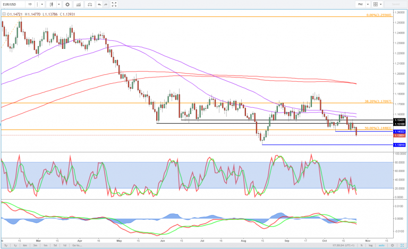Click the 1.26000 price axis label
This screenshot has width=408, height=249.
[x=399, y=12]
